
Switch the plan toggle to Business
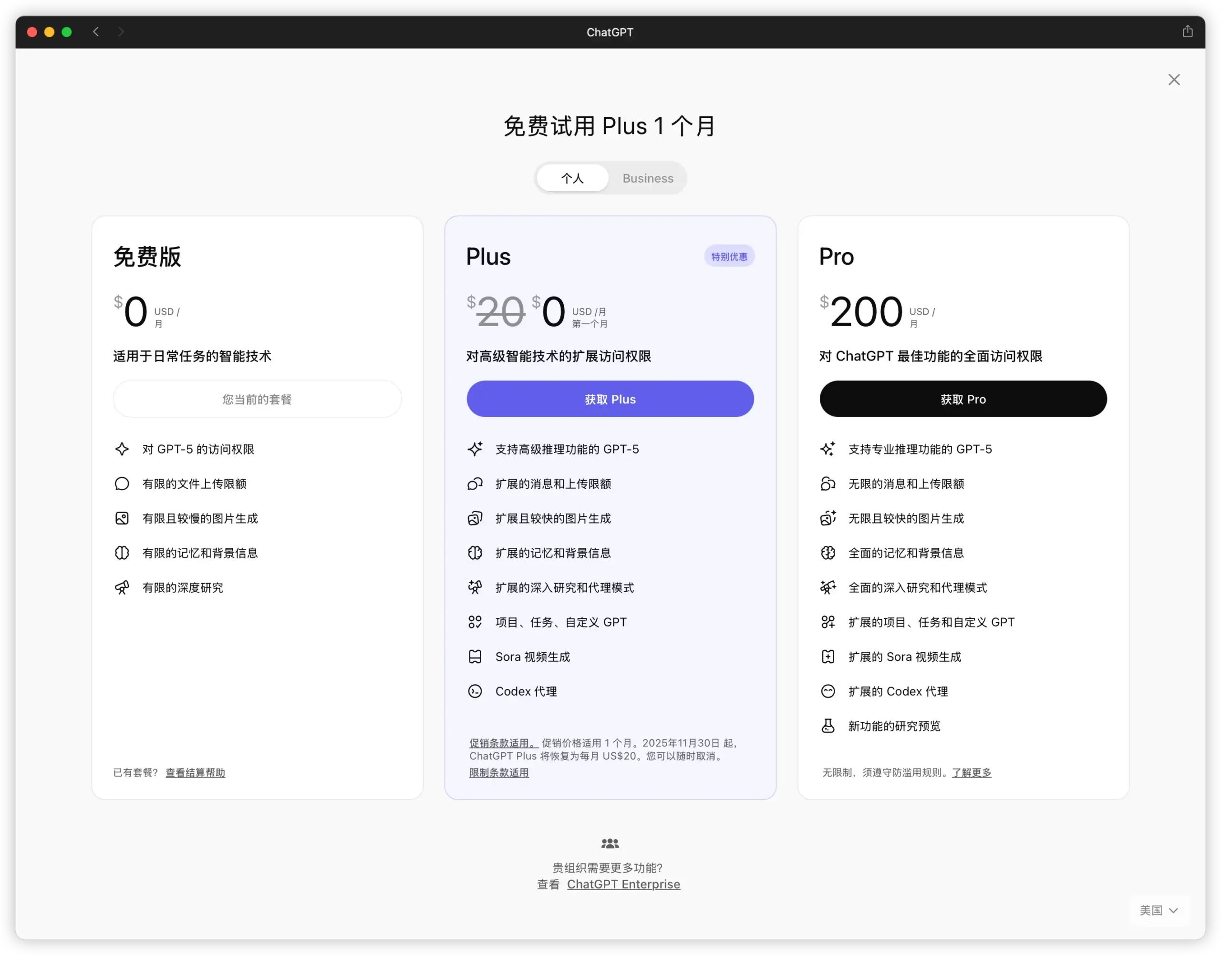pyautogui.click(x=648, y=178)
